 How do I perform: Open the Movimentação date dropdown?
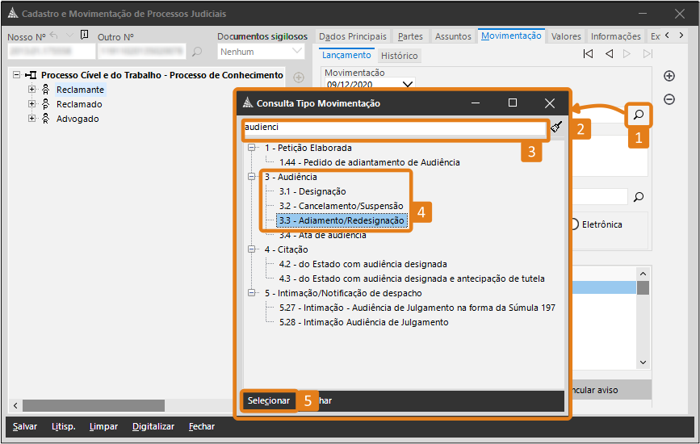[x=408, y=84]
